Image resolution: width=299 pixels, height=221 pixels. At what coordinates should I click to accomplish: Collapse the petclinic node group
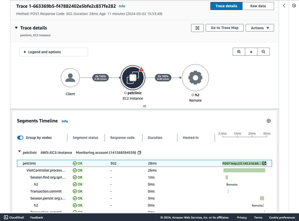(x=20, y=152)
